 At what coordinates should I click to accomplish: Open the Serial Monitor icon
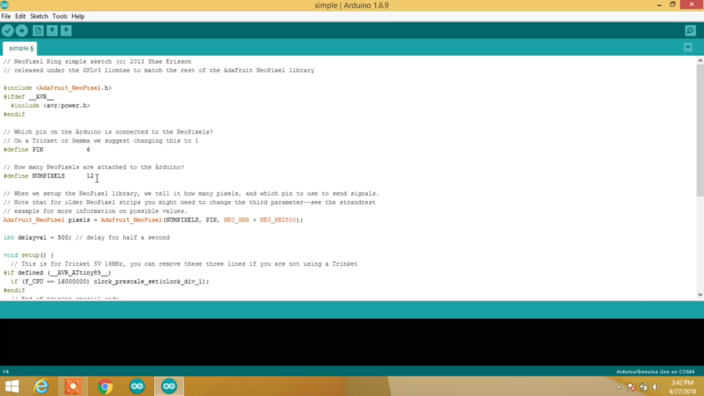point(690,30)
